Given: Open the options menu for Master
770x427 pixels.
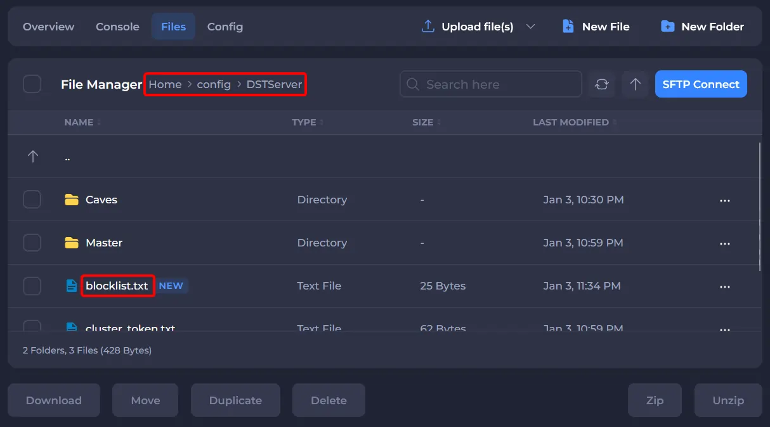Looking at the screenshot, I should pyautogui.click(x=725, y=243).
